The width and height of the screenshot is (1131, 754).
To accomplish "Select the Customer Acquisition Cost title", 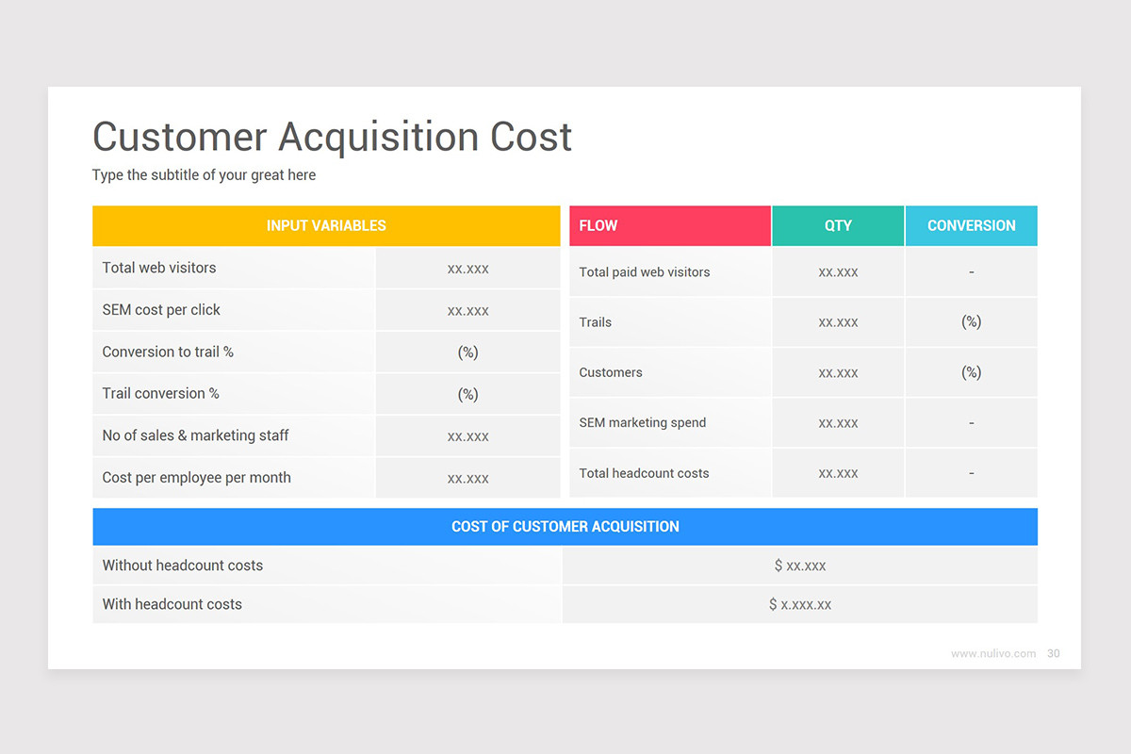I will (x=332, y=137).
